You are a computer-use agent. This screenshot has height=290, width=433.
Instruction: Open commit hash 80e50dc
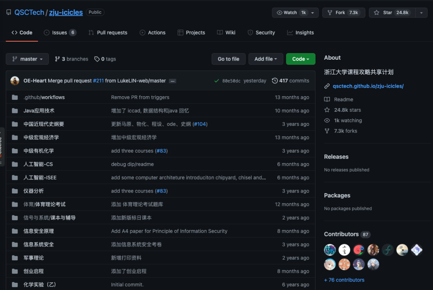231,81
